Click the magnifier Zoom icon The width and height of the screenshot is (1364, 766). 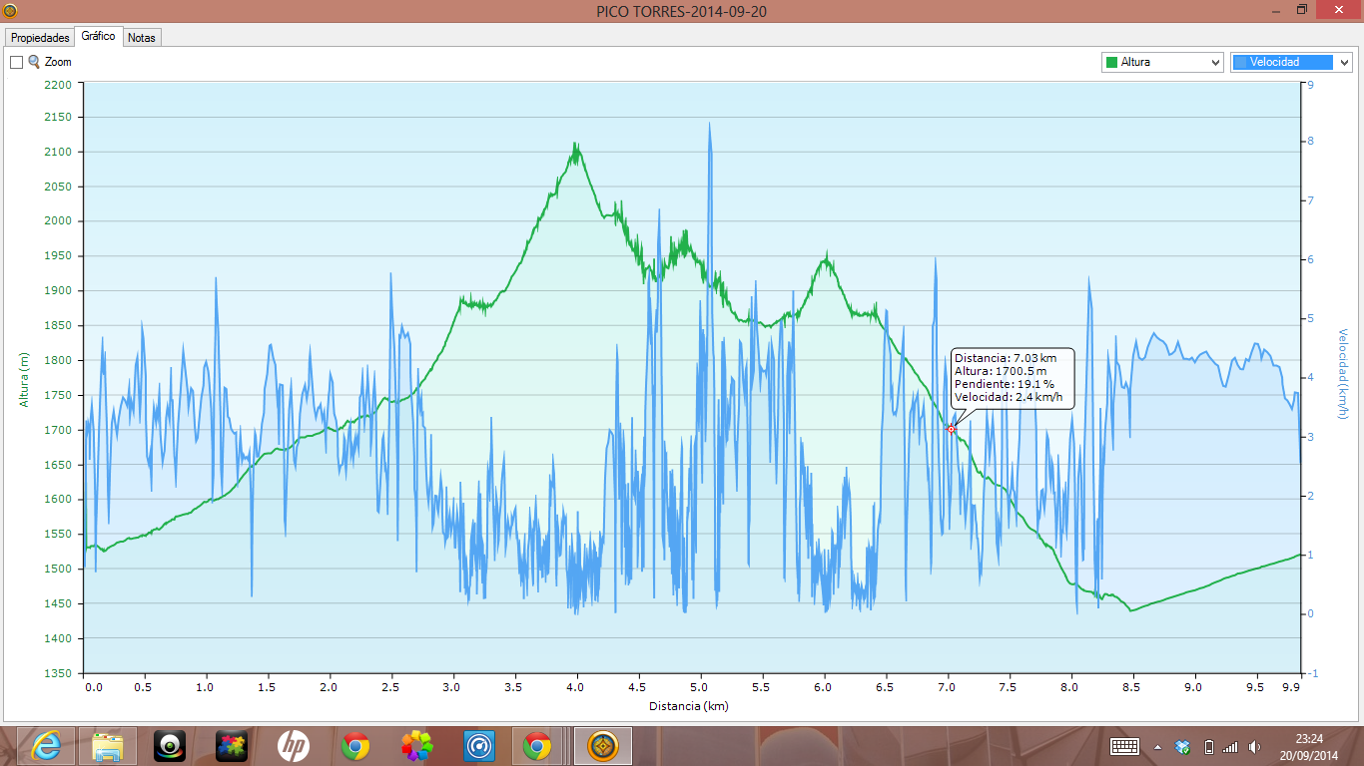[x=34, y=62]
